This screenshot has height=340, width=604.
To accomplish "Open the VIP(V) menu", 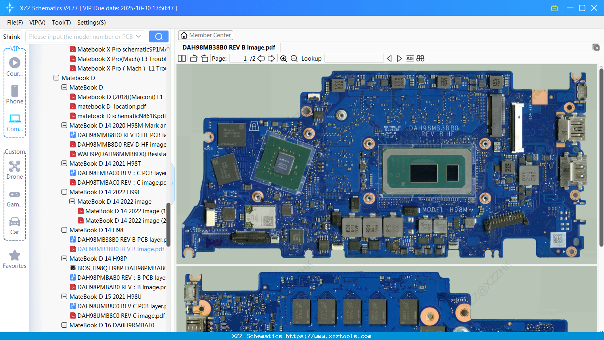I will click(x=37, y=23).
